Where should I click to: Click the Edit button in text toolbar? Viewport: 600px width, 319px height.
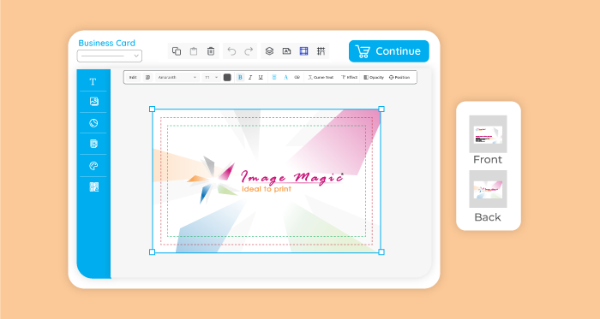pyautogui.click(x=133, y=78)
